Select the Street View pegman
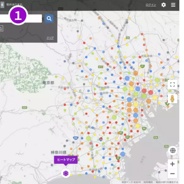Viewport: 184px width, 184px height. pyautogui.click(x=172, y=99)
